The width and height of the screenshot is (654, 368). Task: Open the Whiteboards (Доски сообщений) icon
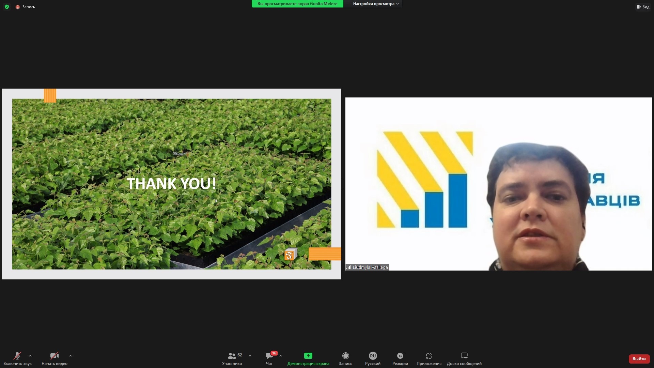point(464,356)
